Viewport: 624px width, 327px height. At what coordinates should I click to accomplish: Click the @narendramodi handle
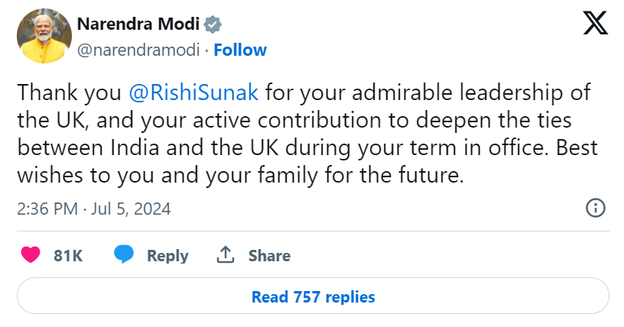click(x=139, y=50)
